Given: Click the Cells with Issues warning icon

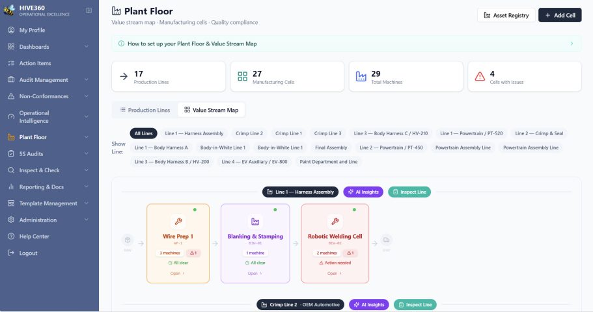Looking at the screenshot, I should (480, 76).
